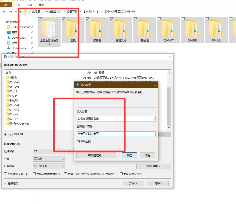
Task: Click the up-one-level arrow icon
Action: pos(20,12)
